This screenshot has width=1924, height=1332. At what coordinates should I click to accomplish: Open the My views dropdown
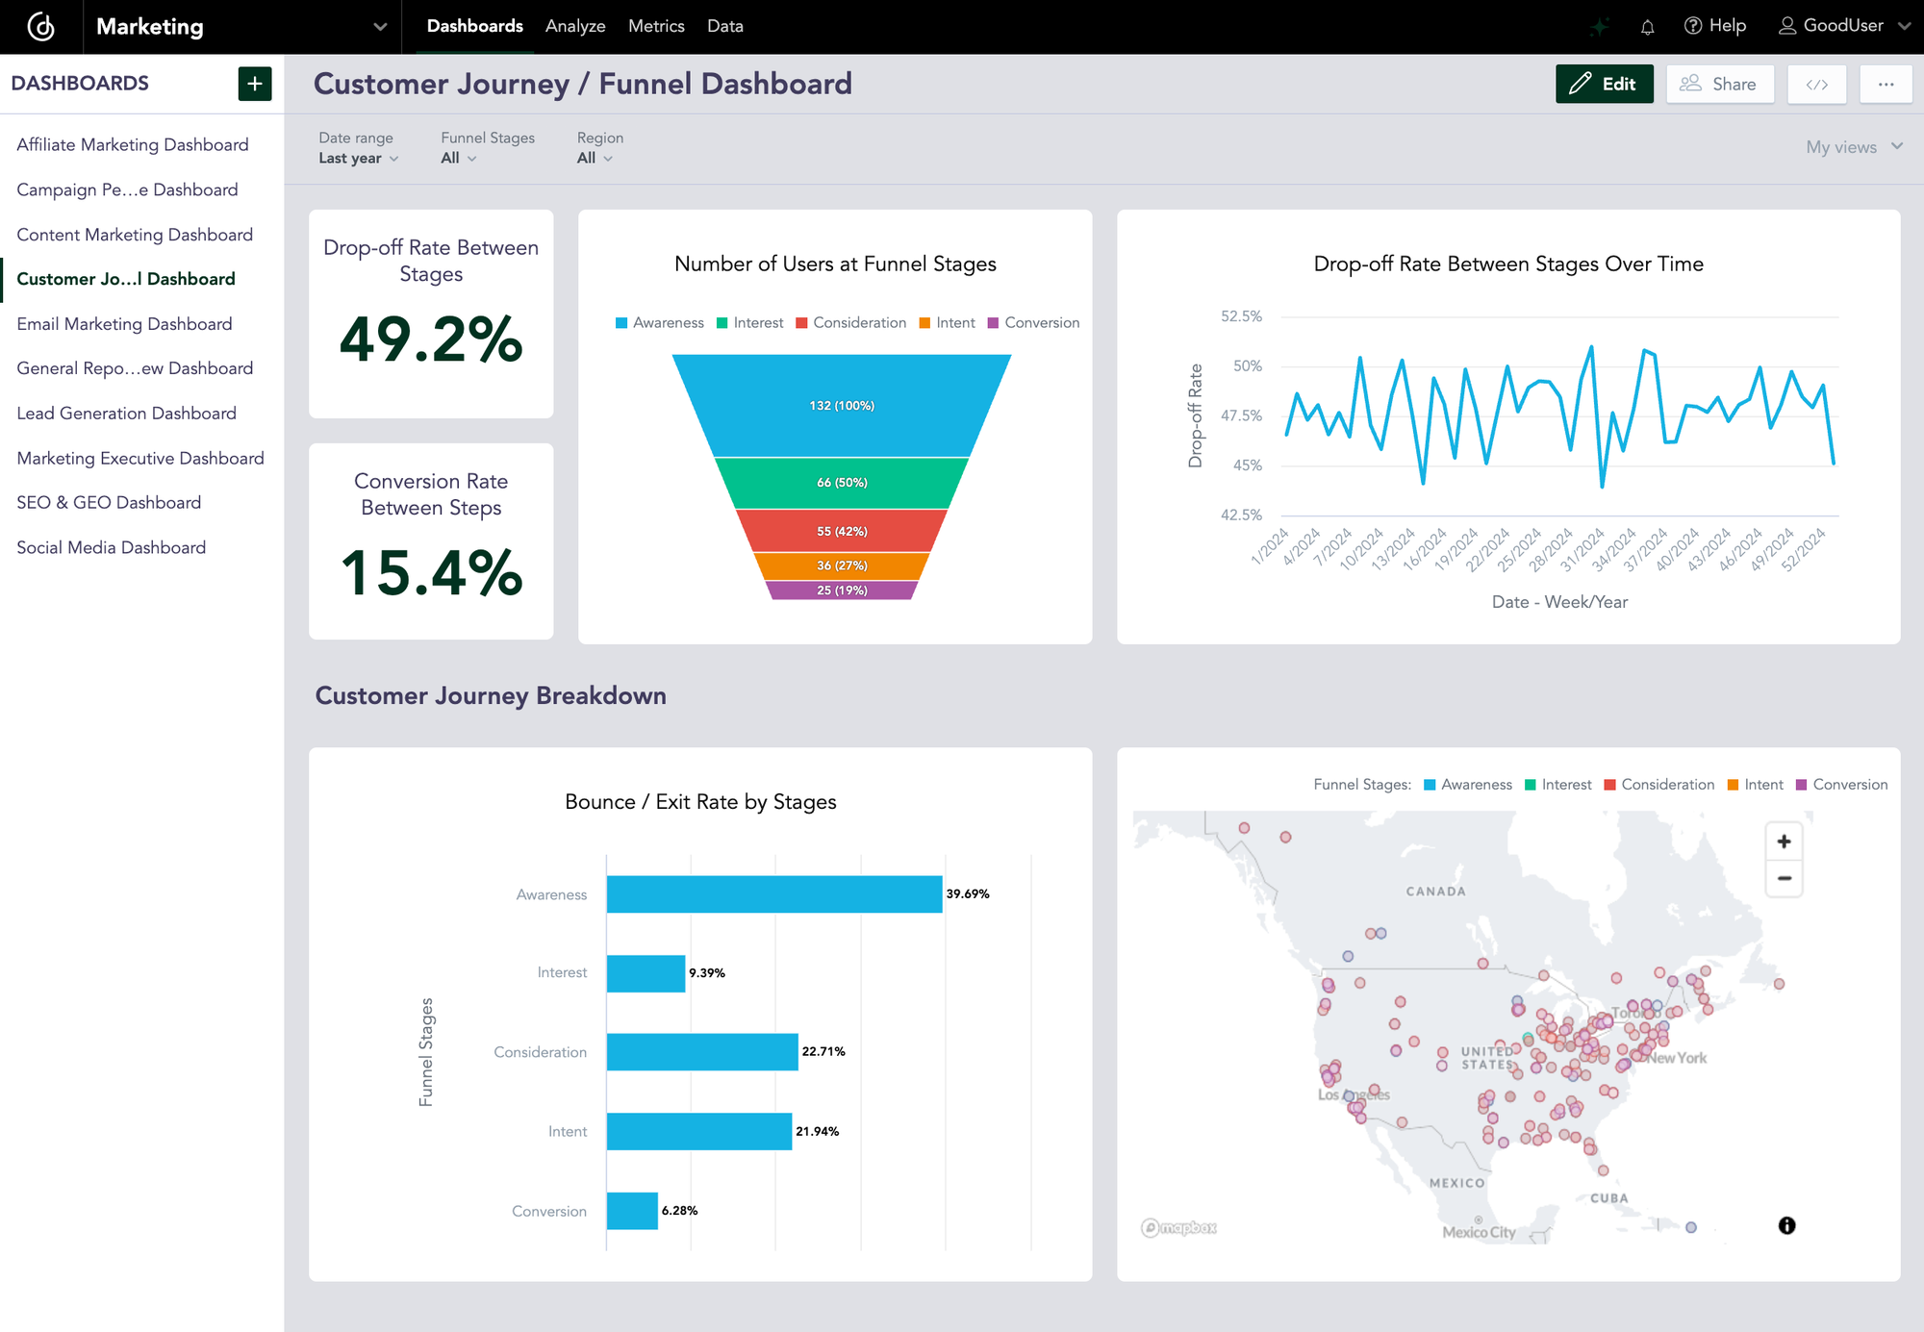[x=1850, y=146]
